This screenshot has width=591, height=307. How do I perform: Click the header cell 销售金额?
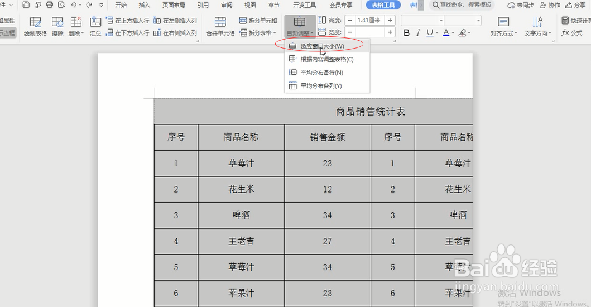(328, 137)
